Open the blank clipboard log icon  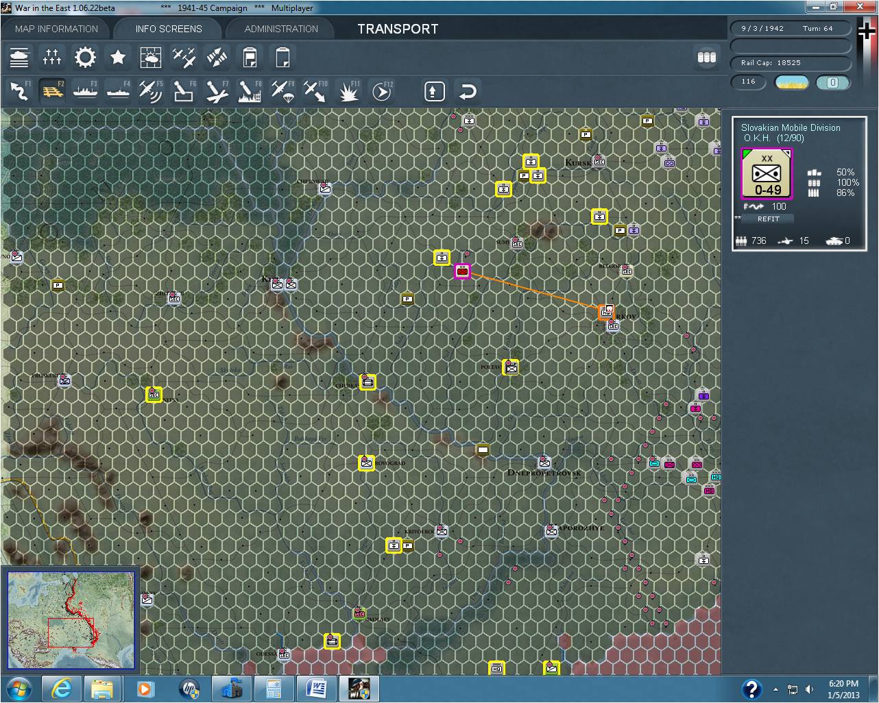pyautogui.click(x=282, y=58)
